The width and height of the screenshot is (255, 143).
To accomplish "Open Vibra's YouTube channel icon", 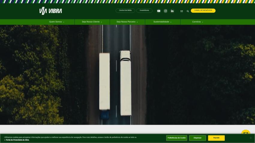I will [x=159, y=11].
